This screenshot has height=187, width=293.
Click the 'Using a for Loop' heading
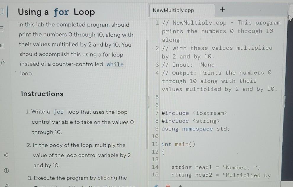(56, 12)
